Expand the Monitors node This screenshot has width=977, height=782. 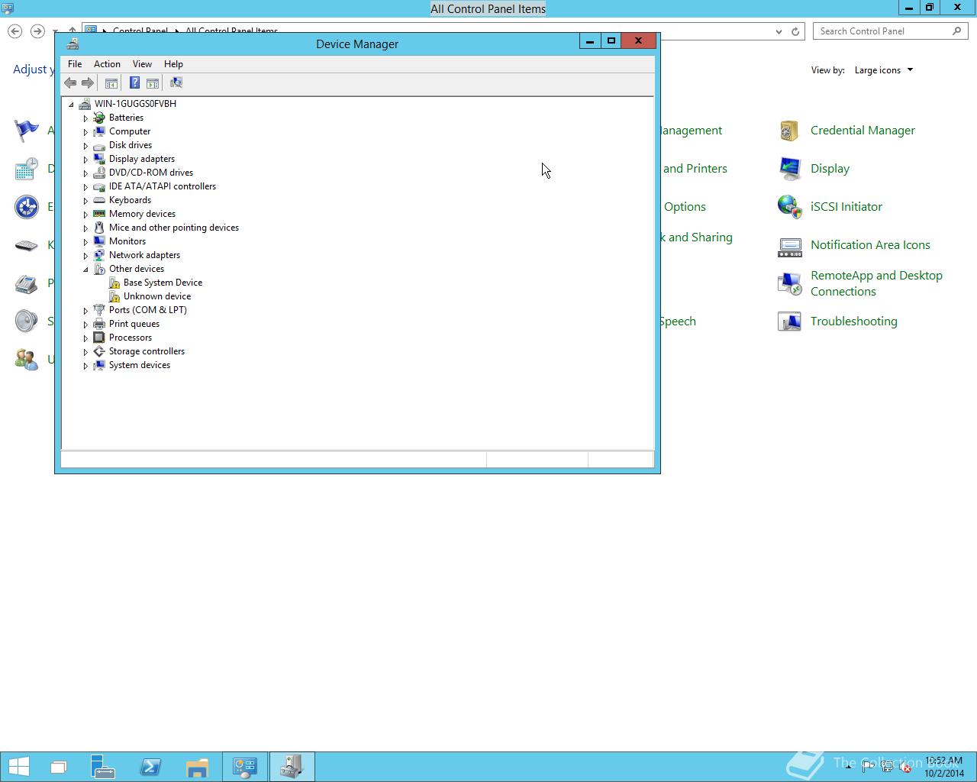pos(85,242)
